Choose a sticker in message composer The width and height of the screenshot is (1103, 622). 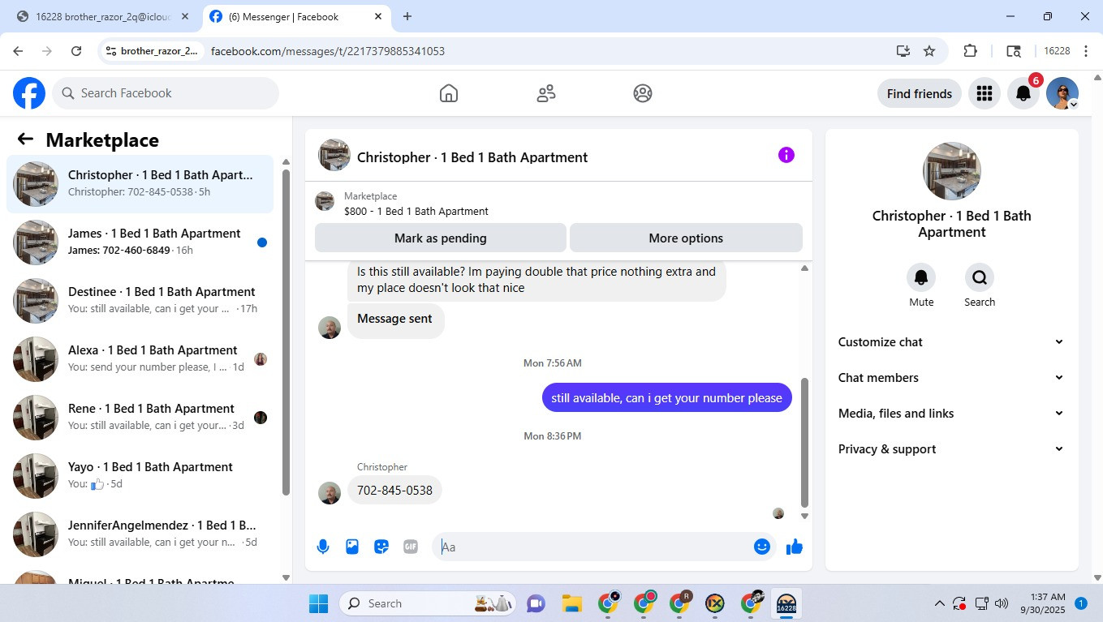click(381, 547)
